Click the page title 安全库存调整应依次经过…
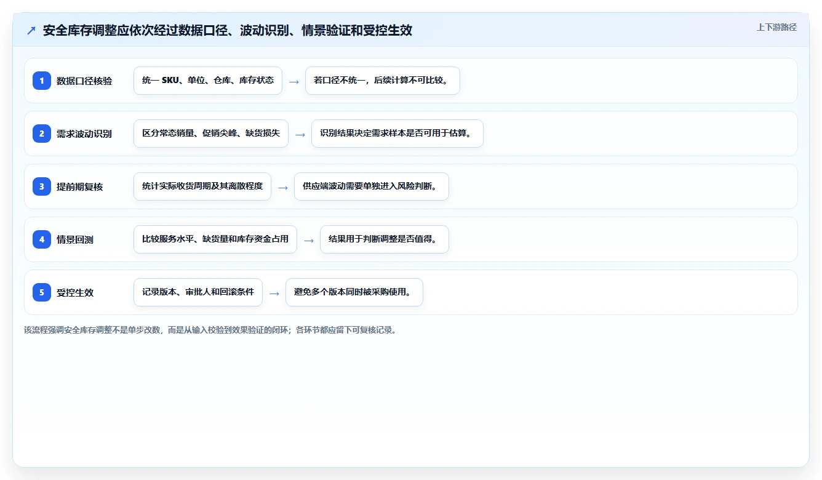The height and width of the screenshot is (480, 822). 228,31
